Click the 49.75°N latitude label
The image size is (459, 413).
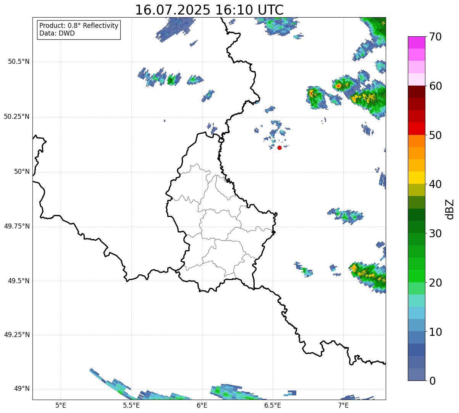click(16, 226)
